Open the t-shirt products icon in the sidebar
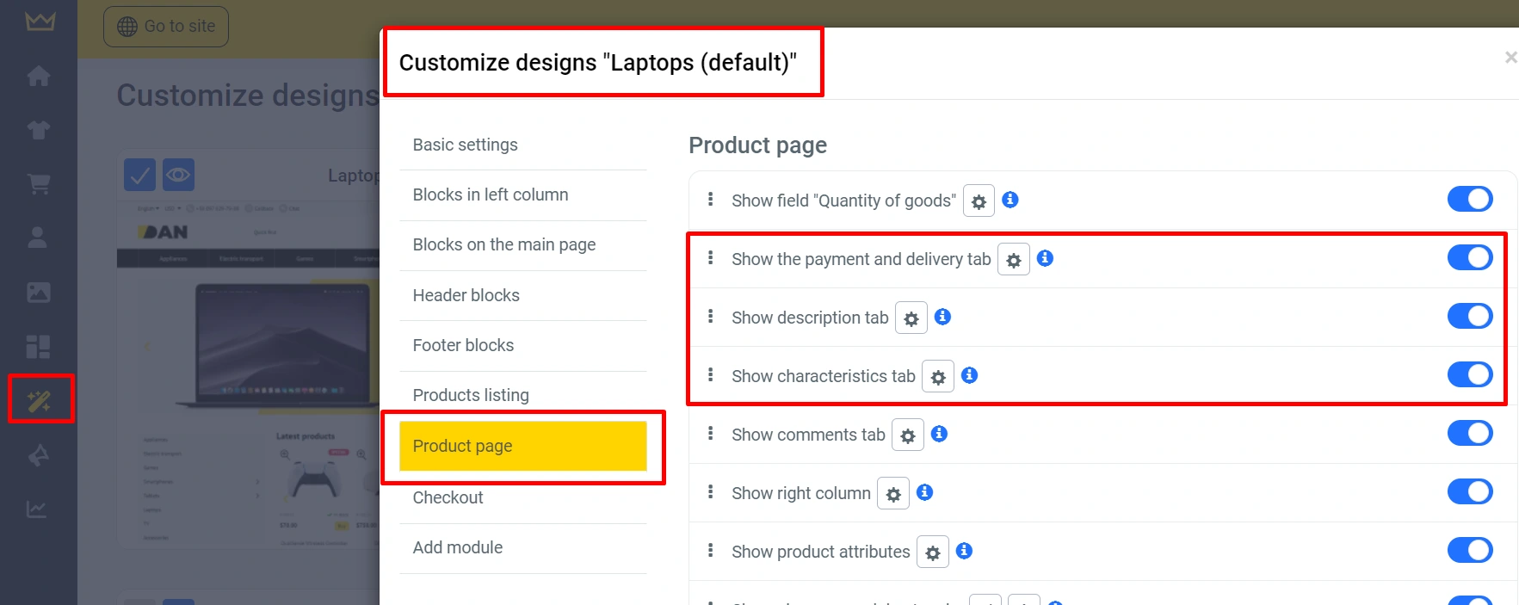The image size is (1519, 605). (39, 130)
